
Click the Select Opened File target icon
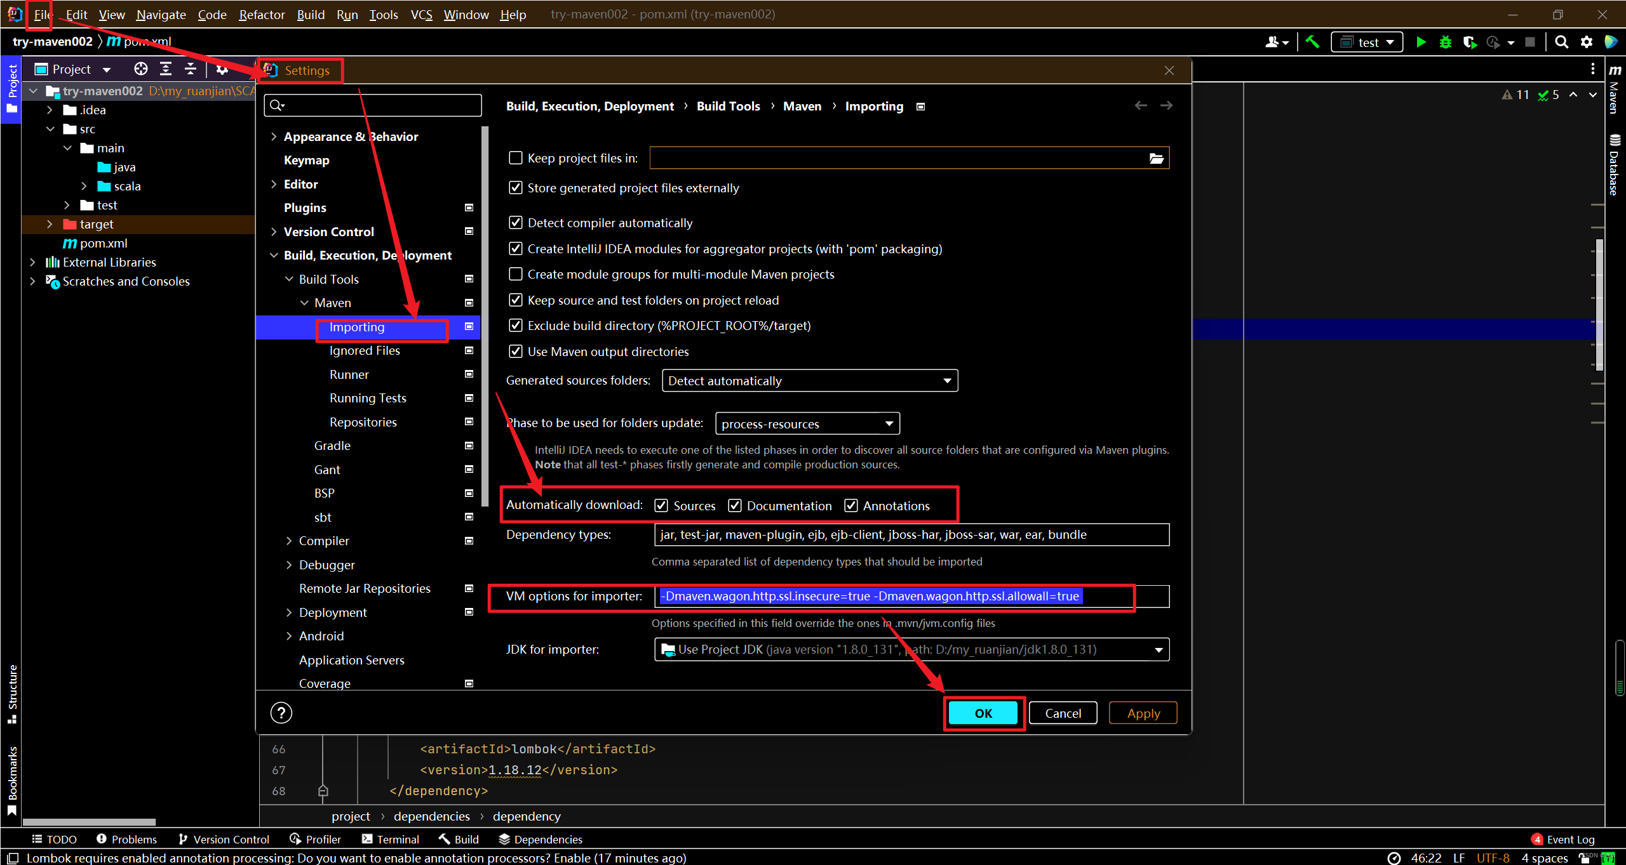[x=140, y=69]
